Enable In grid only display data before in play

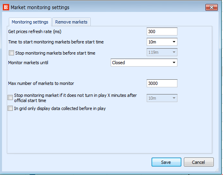coord(10,108)
